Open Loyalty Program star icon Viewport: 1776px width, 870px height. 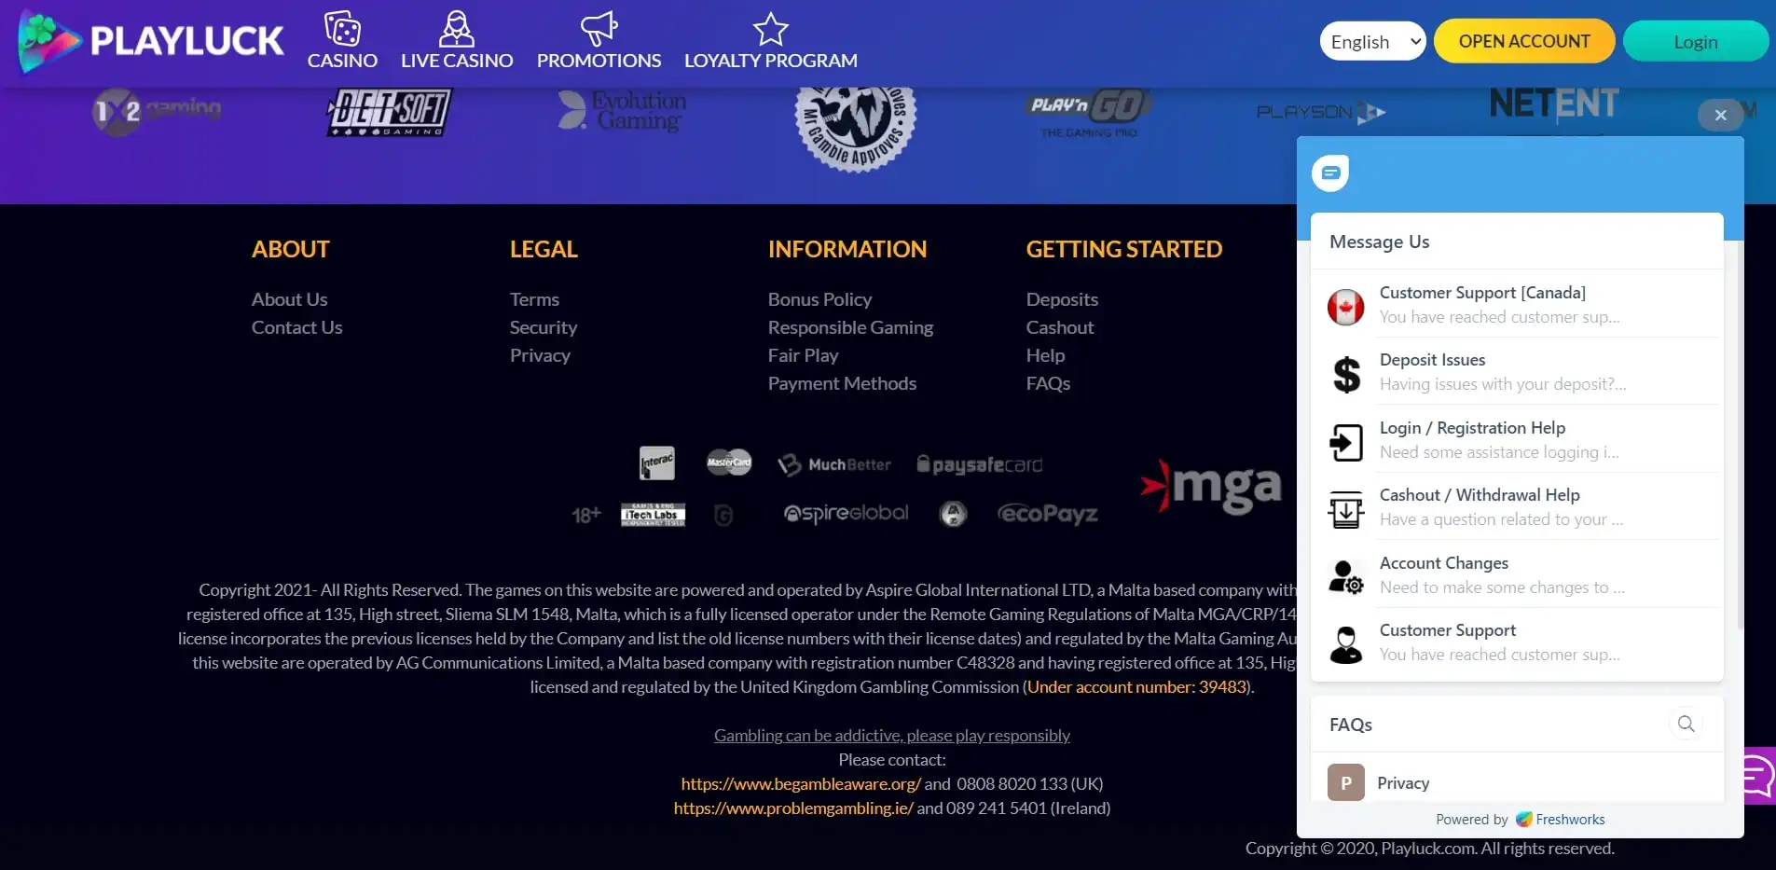(x=770, y=30)
